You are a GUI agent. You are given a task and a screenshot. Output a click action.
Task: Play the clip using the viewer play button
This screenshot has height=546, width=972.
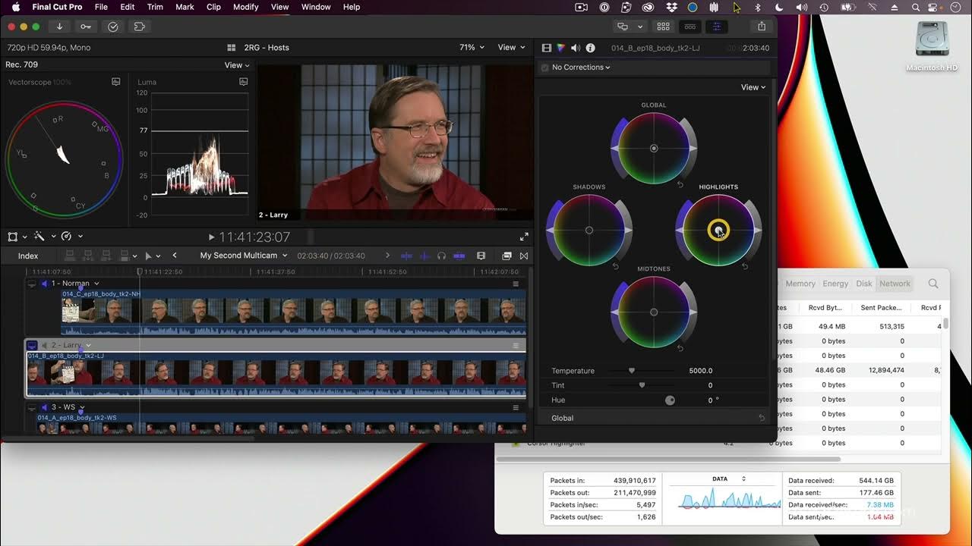click(x=212, y=237)
